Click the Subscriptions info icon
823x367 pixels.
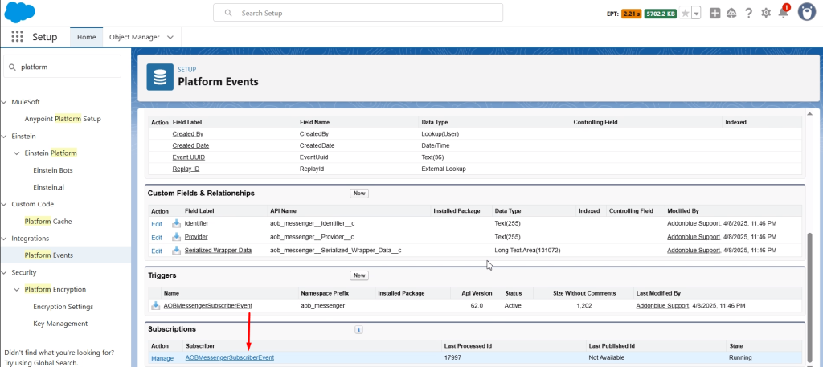point(359,330)
